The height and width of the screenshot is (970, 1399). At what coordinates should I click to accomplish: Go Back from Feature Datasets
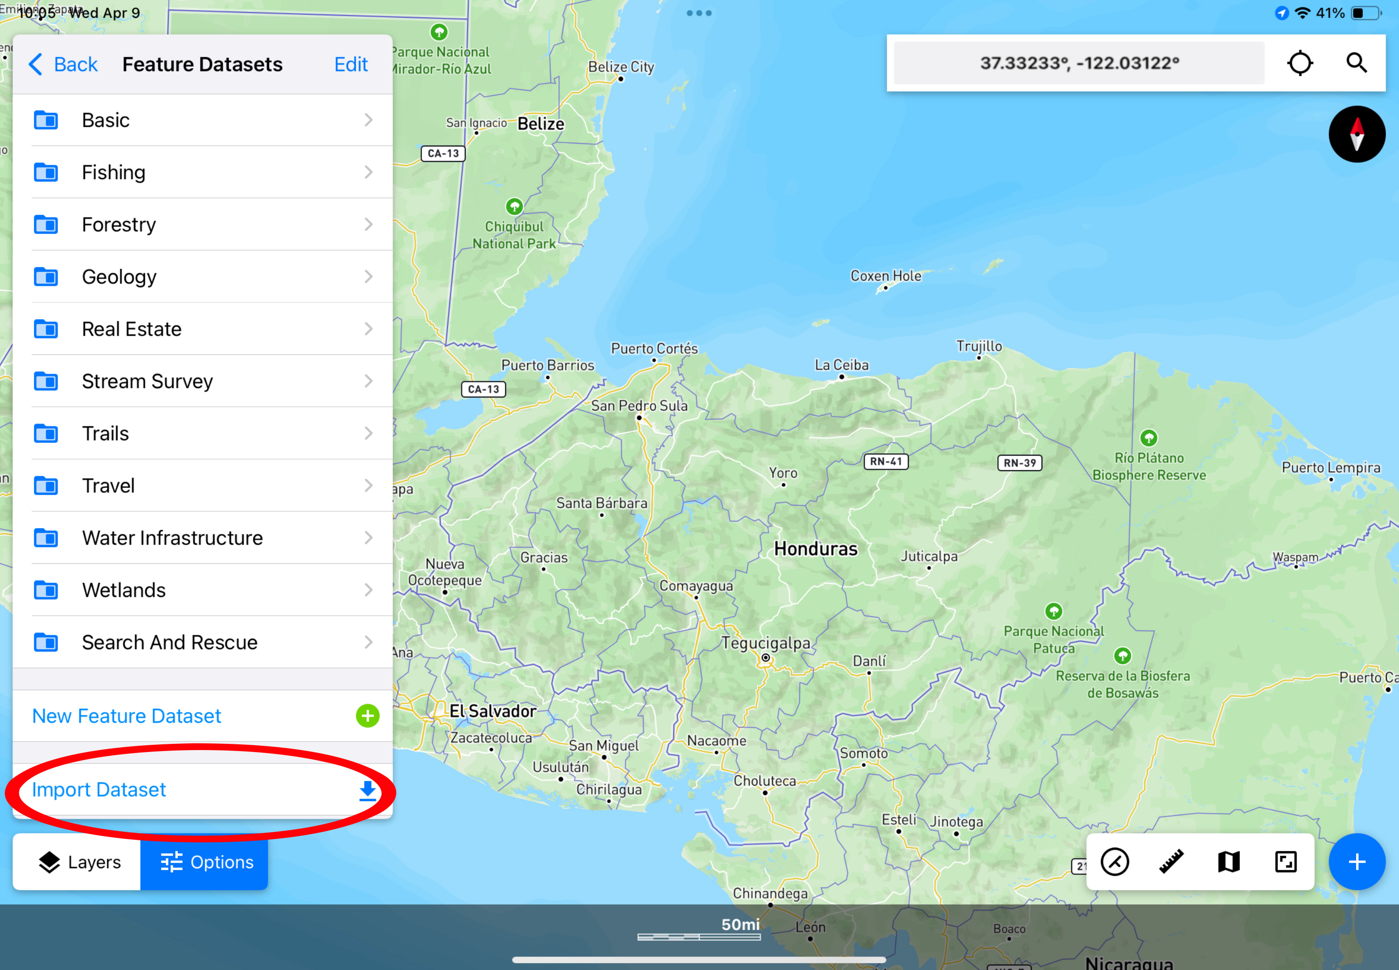tap(62, 64)
